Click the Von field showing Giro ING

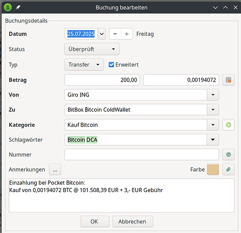click(136, 95)
